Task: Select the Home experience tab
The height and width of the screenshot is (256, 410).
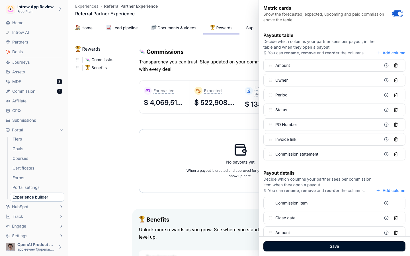Action: pyautogui.click(x=84, y=28)
